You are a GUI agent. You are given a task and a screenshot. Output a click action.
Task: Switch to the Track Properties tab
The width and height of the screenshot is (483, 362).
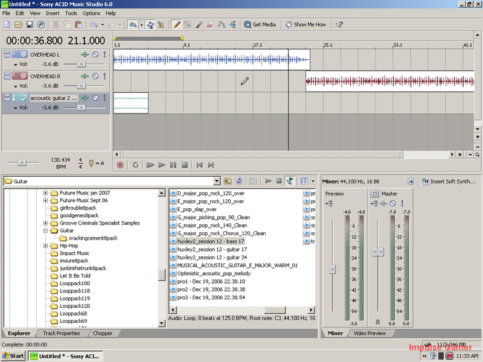[x=62, y=333]
